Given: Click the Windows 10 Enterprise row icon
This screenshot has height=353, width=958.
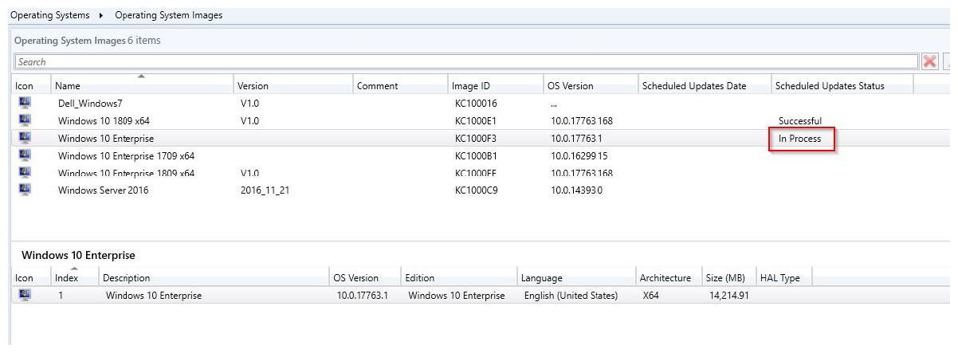Looking at the screenshot, I should coord(25,138).
